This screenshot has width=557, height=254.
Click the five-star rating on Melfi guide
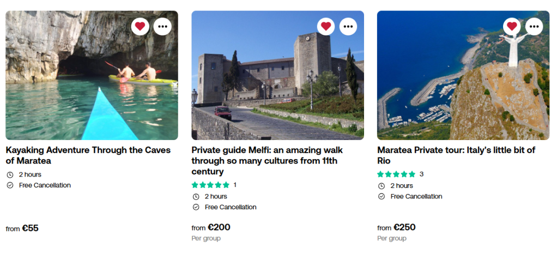[210, 185]
